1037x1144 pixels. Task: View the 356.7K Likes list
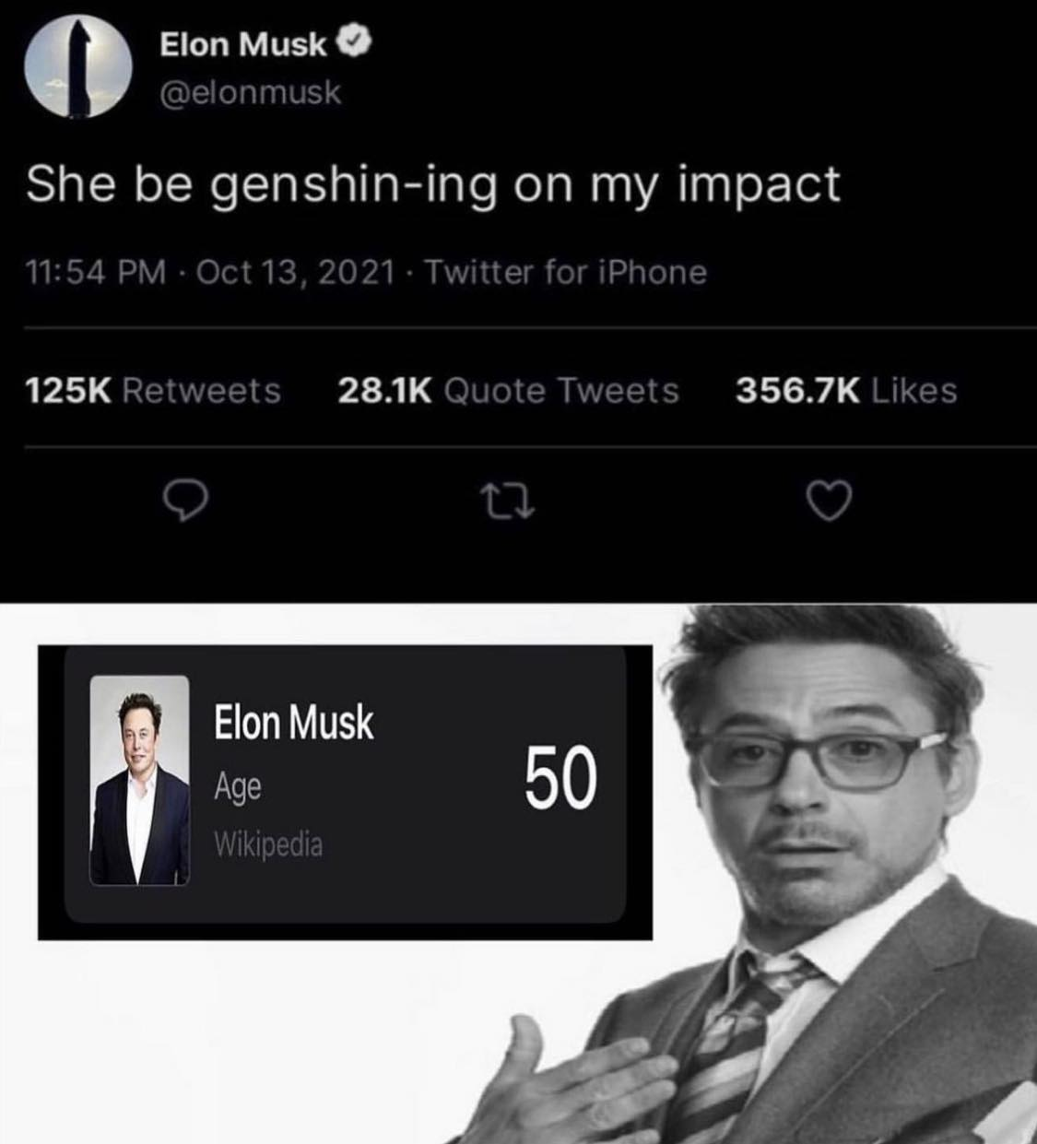pyautogui.click(x=846, y=390)
